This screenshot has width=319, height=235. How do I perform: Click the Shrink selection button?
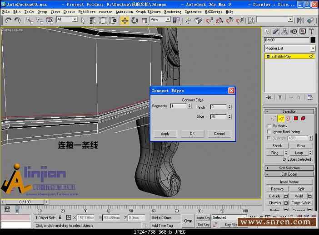point(277,146)
